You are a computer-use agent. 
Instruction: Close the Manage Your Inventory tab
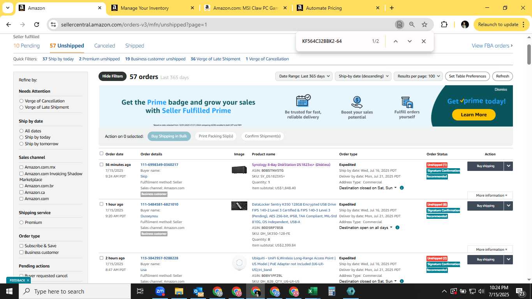click(192, 8)
